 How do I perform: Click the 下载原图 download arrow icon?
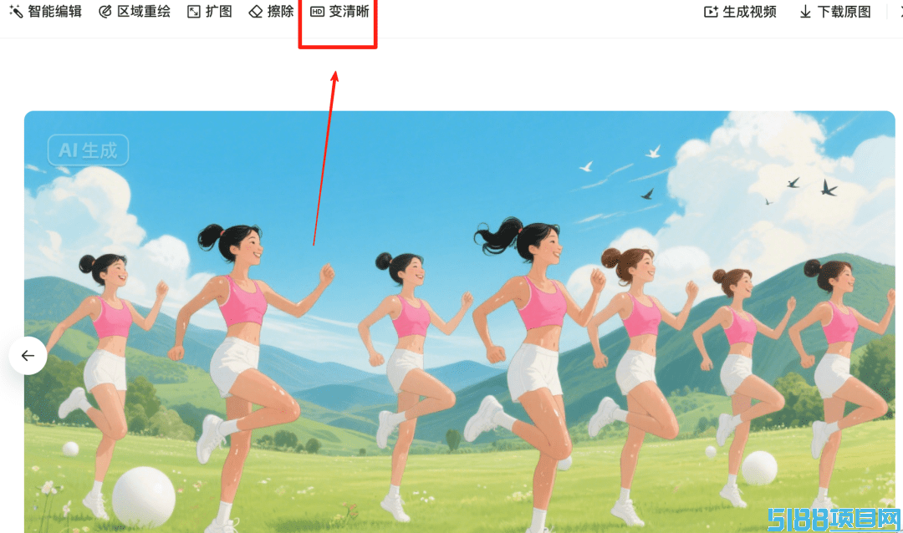click(x=806, y=12)
